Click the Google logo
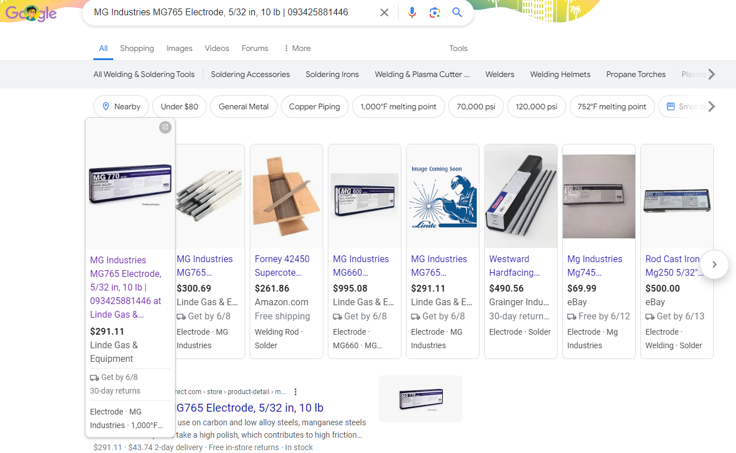This screenshot has width=736, height=453. (x=31, y=12)
